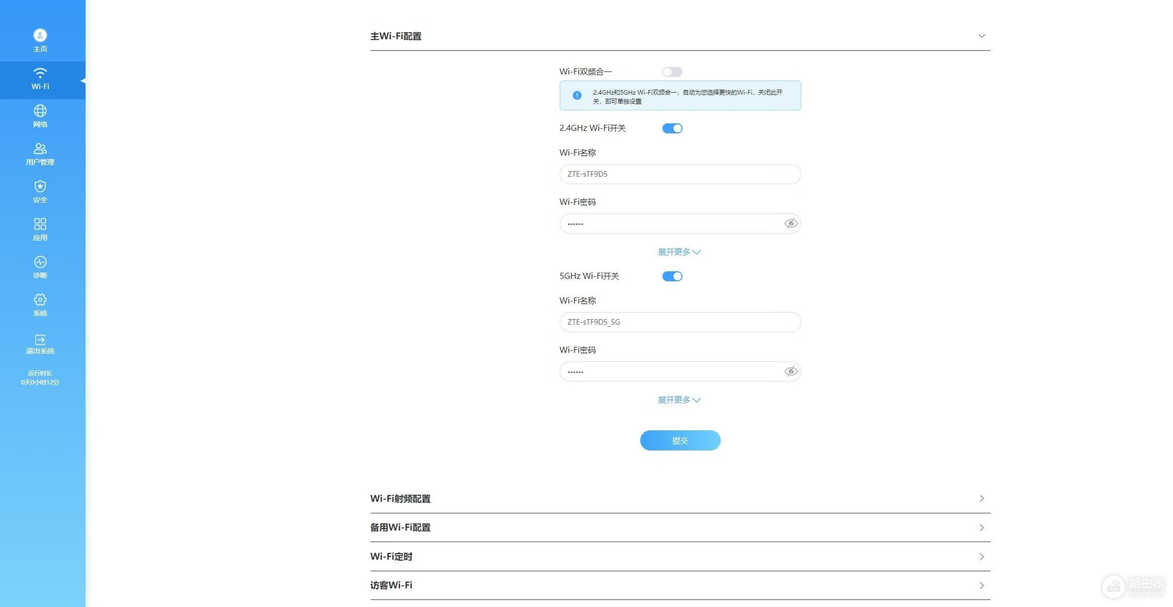Click the 5GHz Wi-Fi开关 label
The image size is (1173, 607).
(x=589, y=276)
